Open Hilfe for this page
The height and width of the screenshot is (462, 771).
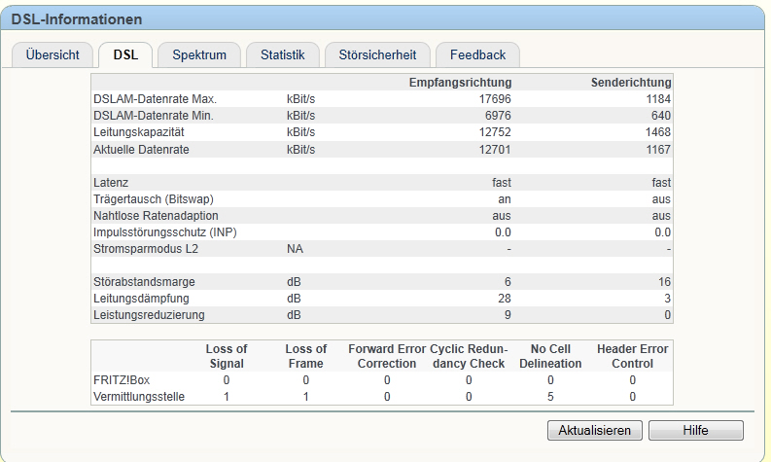(x=696, y=431)
